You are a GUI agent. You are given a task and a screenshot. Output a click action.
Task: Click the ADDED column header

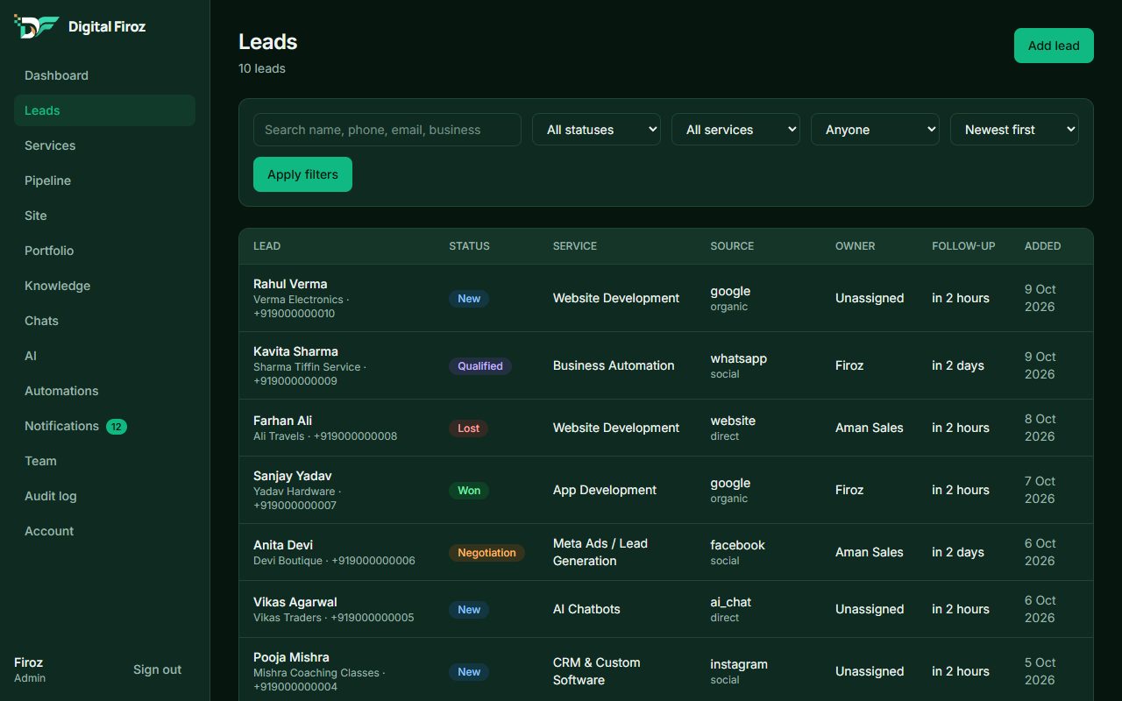[x=1043, y=246]
